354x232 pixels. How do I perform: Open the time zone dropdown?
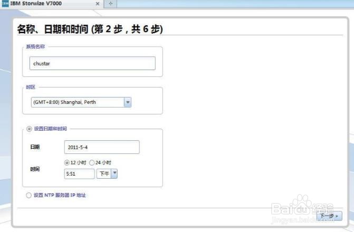pyautogui.click(x=81, y=102)
